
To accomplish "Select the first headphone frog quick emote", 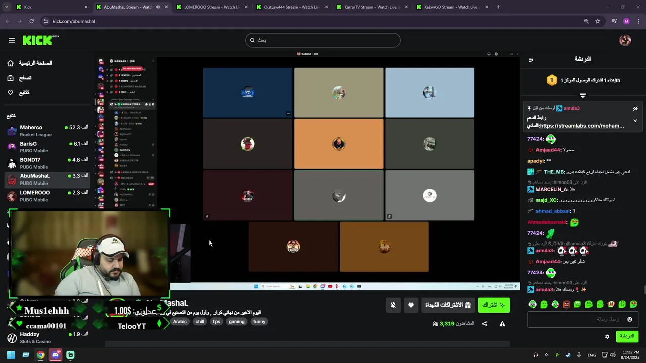I will (x=532, y=304).
